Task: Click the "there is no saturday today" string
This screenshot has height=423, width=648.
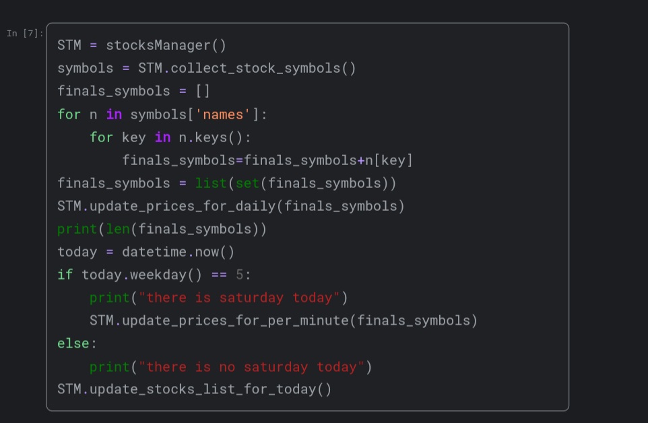Action: pos(251,367)
